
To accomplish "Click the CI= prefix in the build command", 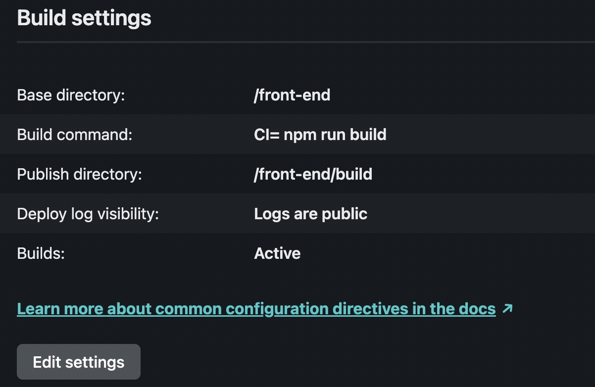I will coord(266,134).
